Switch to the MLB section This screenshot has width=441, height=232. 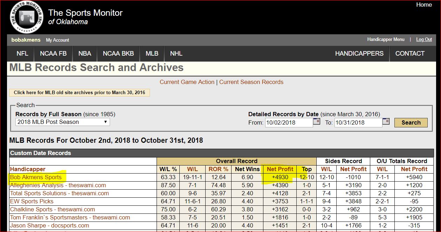tap(152, 54)
